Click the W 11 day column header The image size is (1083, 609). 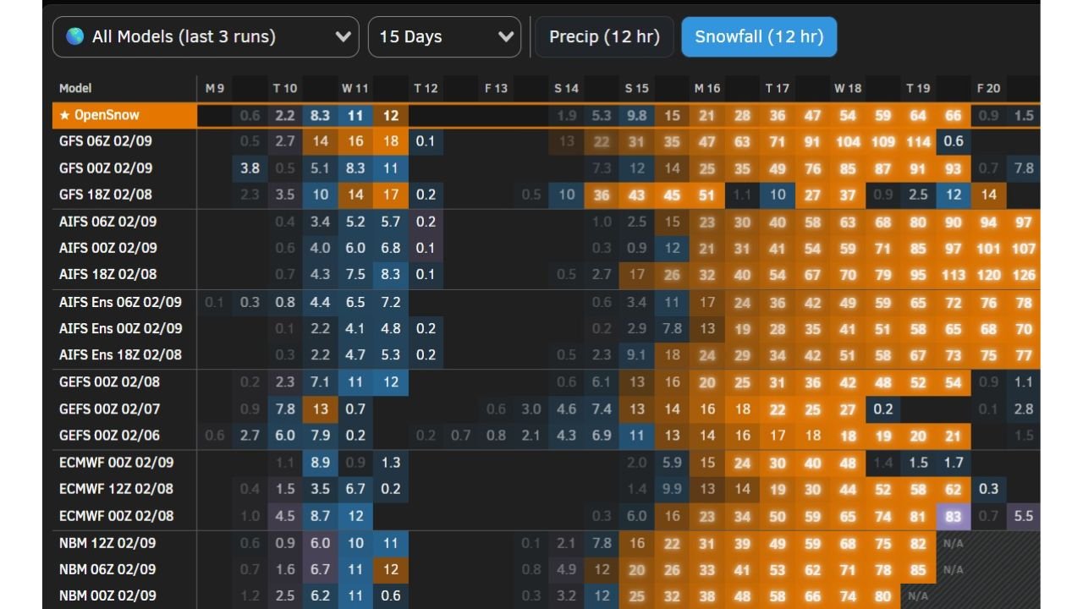tap(355, 88)
